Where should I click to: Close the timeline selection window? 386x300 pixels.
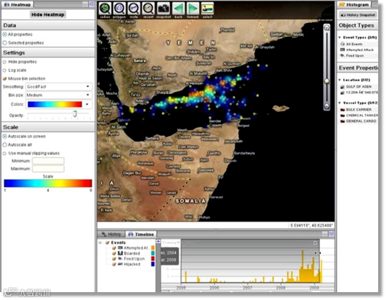click(x=315, y=243)
